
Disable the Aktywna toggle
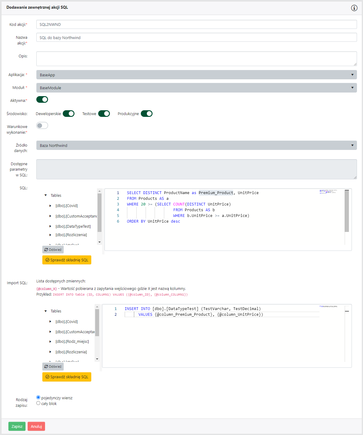[42, 99]
